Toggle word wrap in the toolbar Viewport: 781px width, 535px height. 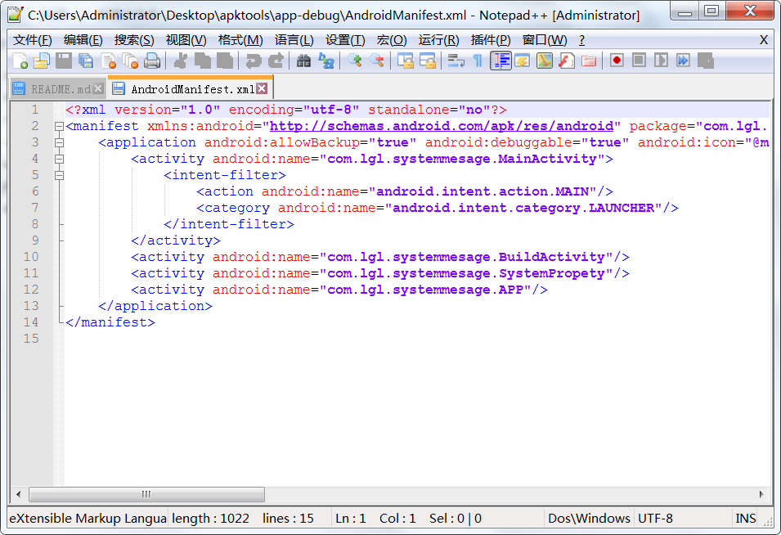coord(456,61)
